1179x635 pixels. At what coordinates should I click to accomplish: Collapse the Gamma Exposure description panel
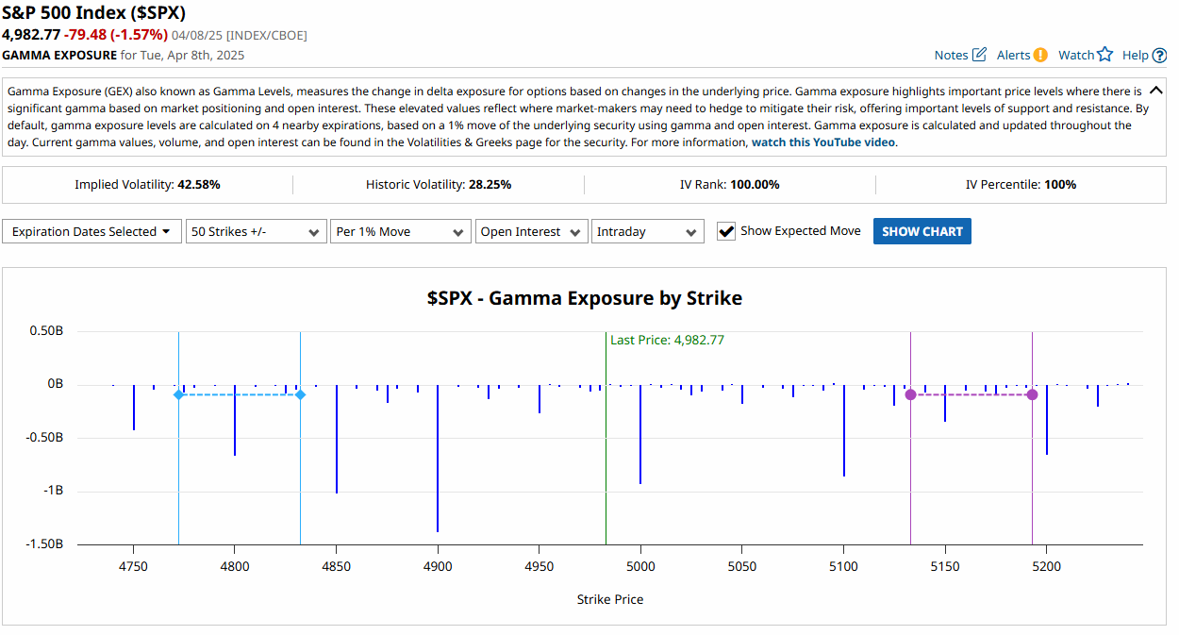point(1156,92)
